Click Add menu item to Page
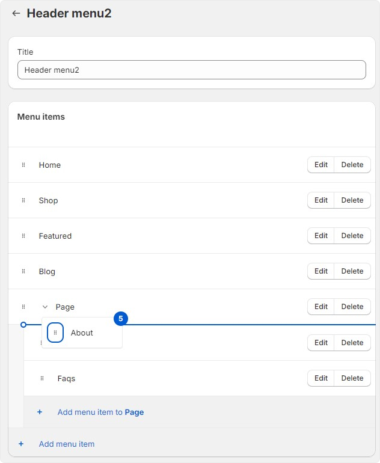The height and width of the screenshot is (463, 380). coord(100,412)
